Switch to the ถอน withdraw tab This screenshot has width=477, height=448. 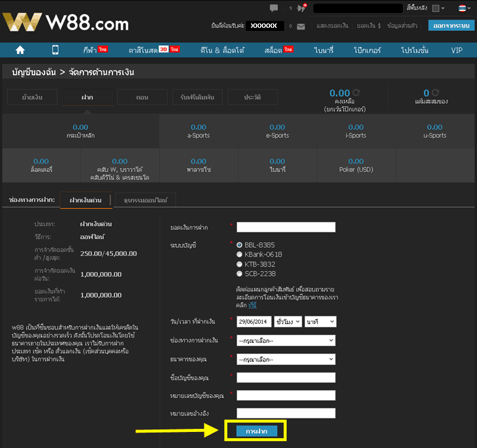[x=142, y=98]
